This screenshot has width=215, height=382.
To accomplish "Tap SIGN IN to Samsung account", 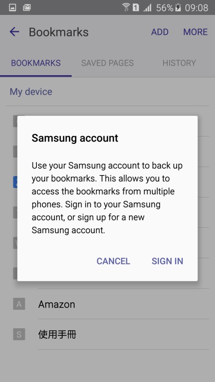I will coord(167,261).
